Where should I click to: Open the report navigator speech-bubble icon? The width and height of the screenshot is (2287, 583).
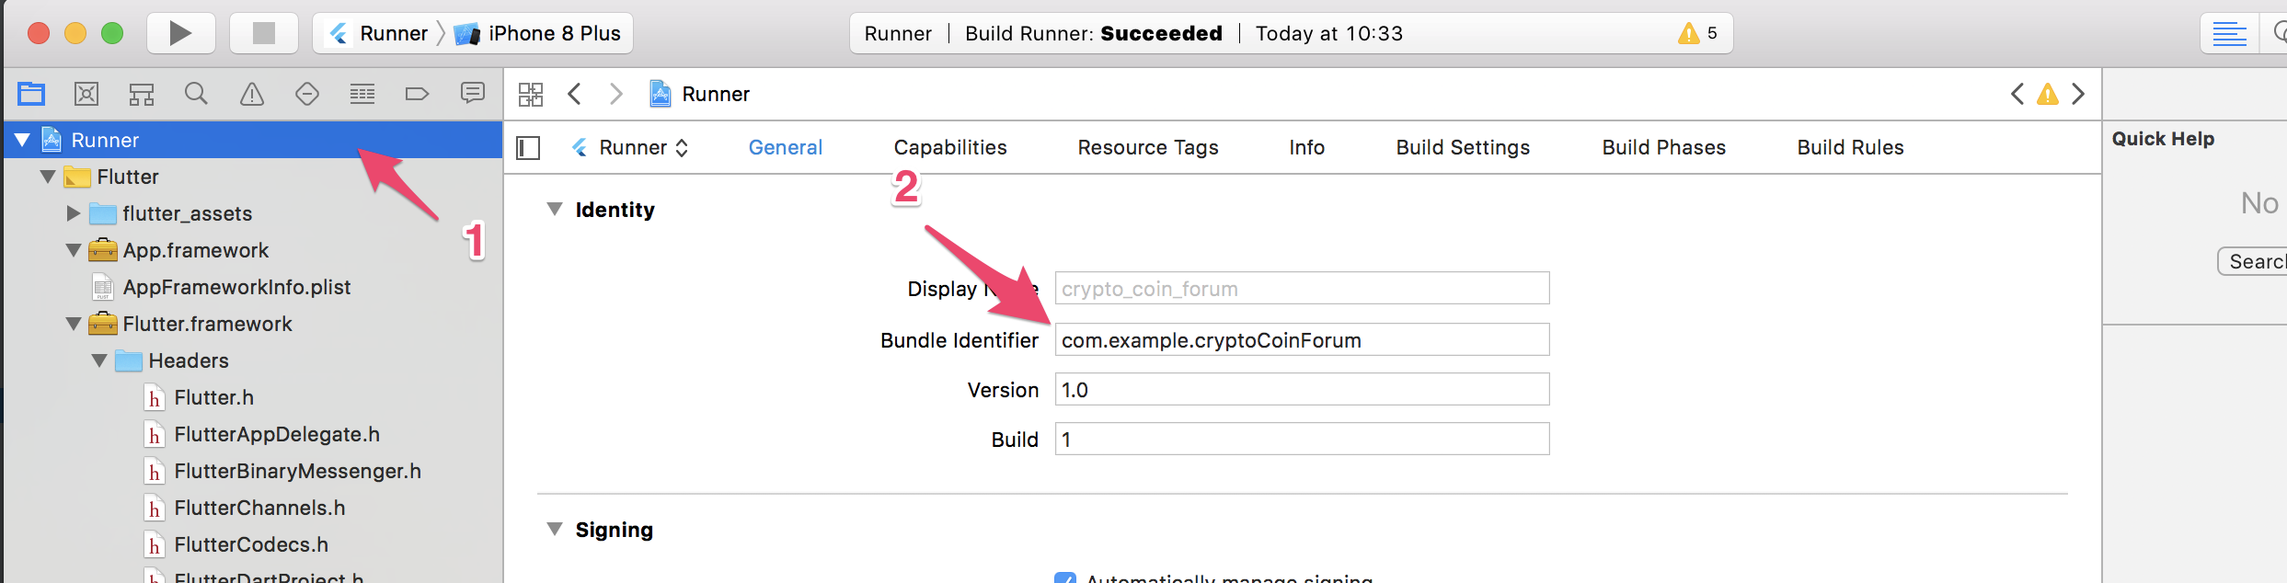coord(473,94)
